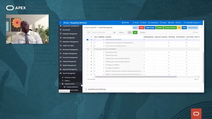Click the Utilities globe icon
This screenshot has height=119, width=212.
pyautogui.click(x=169, y=23)
